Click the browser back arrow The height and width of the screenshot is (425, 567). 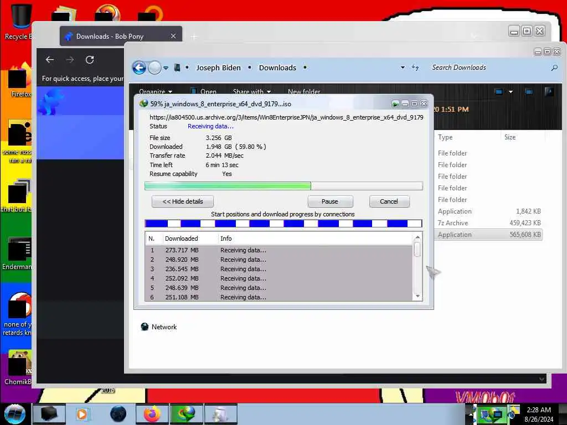[x=50, y=60]
